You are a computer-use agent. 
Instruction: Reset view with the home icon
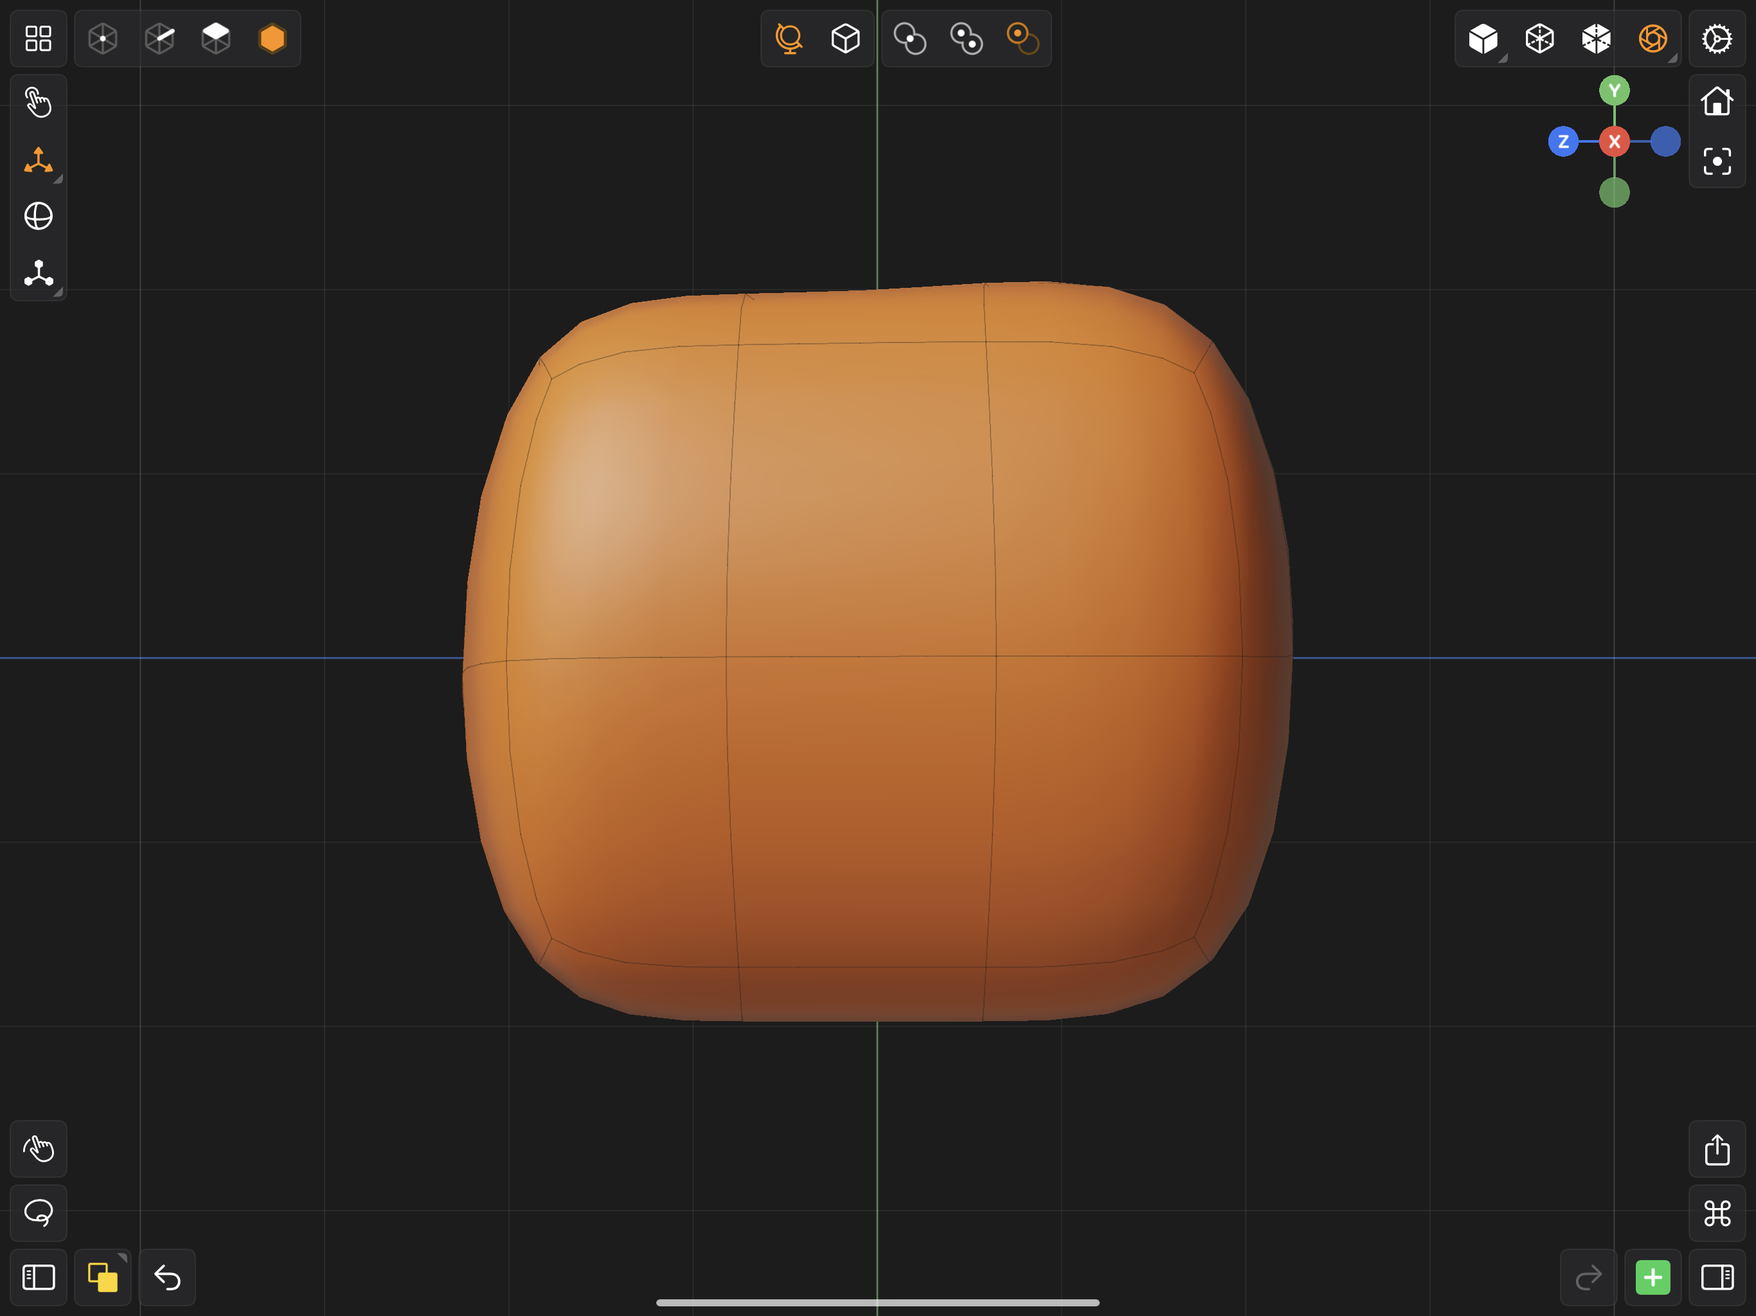click(x=1716, y=102)
